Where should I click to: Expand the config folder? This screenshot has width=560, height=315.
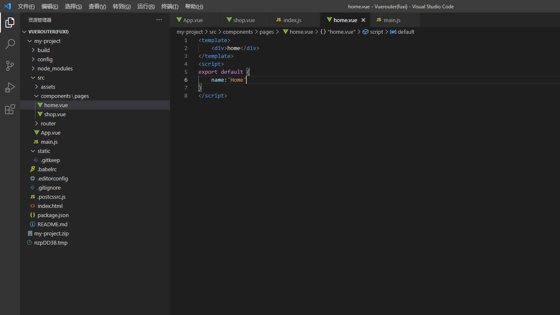(33, 59)
